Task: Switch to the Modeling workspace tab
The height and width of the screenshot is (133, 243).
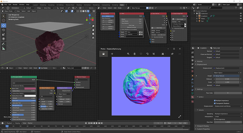Action: point(43,5)
